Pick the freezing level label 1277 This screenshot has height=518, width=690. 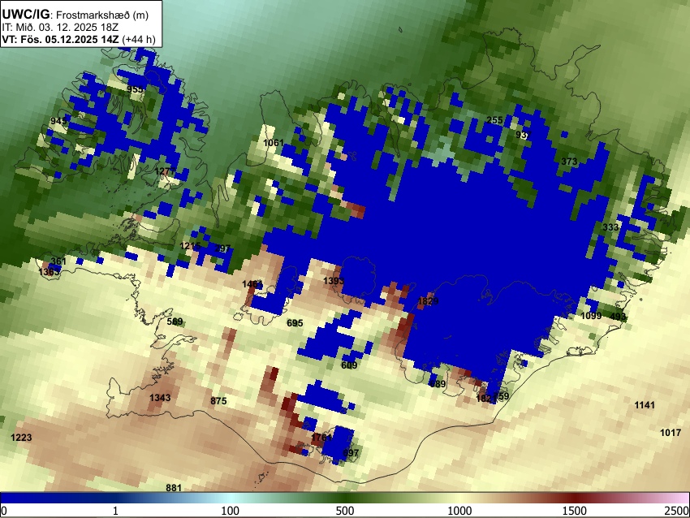point(165,171)
